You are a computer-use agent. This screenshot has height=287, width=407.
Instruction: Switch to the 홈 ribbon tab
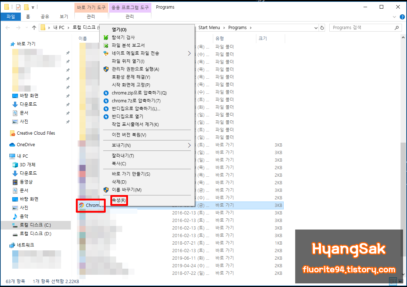coord(28,17)
